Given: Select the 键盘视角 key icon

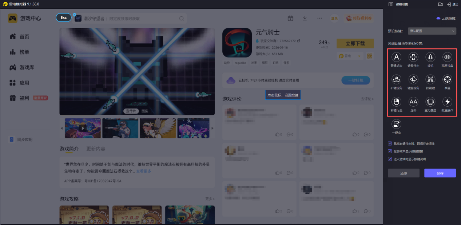Looking at the screenshot, I should [x=413, y=79].
